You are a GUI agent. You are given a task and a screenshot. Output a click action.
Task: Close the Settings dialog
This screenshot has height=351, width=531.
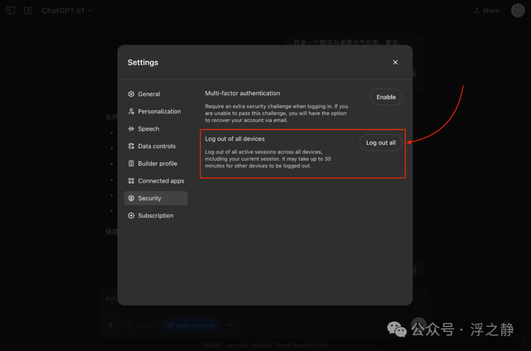(x=395, y=62)
